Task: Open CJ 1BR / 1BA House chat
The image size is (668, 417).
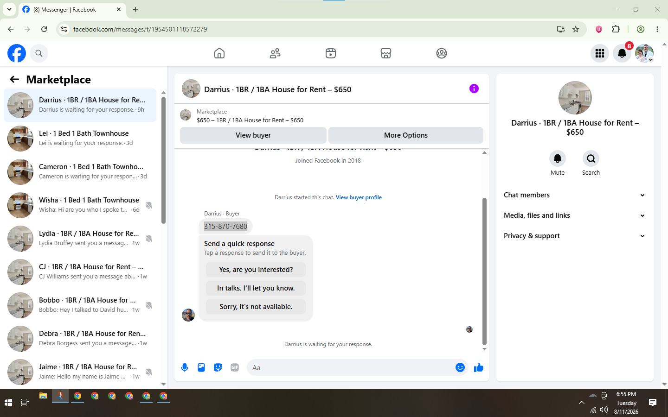Action: tap(80, 272)
